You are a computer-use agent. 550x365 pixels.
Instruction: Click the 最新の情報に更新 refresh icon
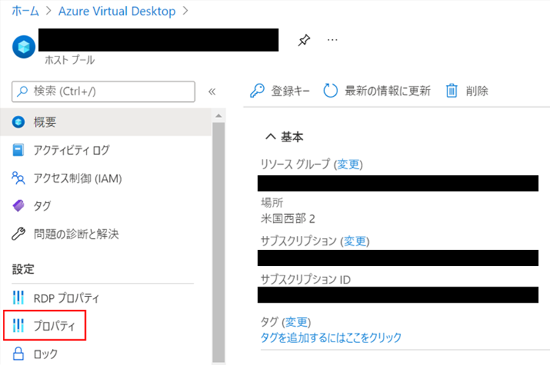330,91
